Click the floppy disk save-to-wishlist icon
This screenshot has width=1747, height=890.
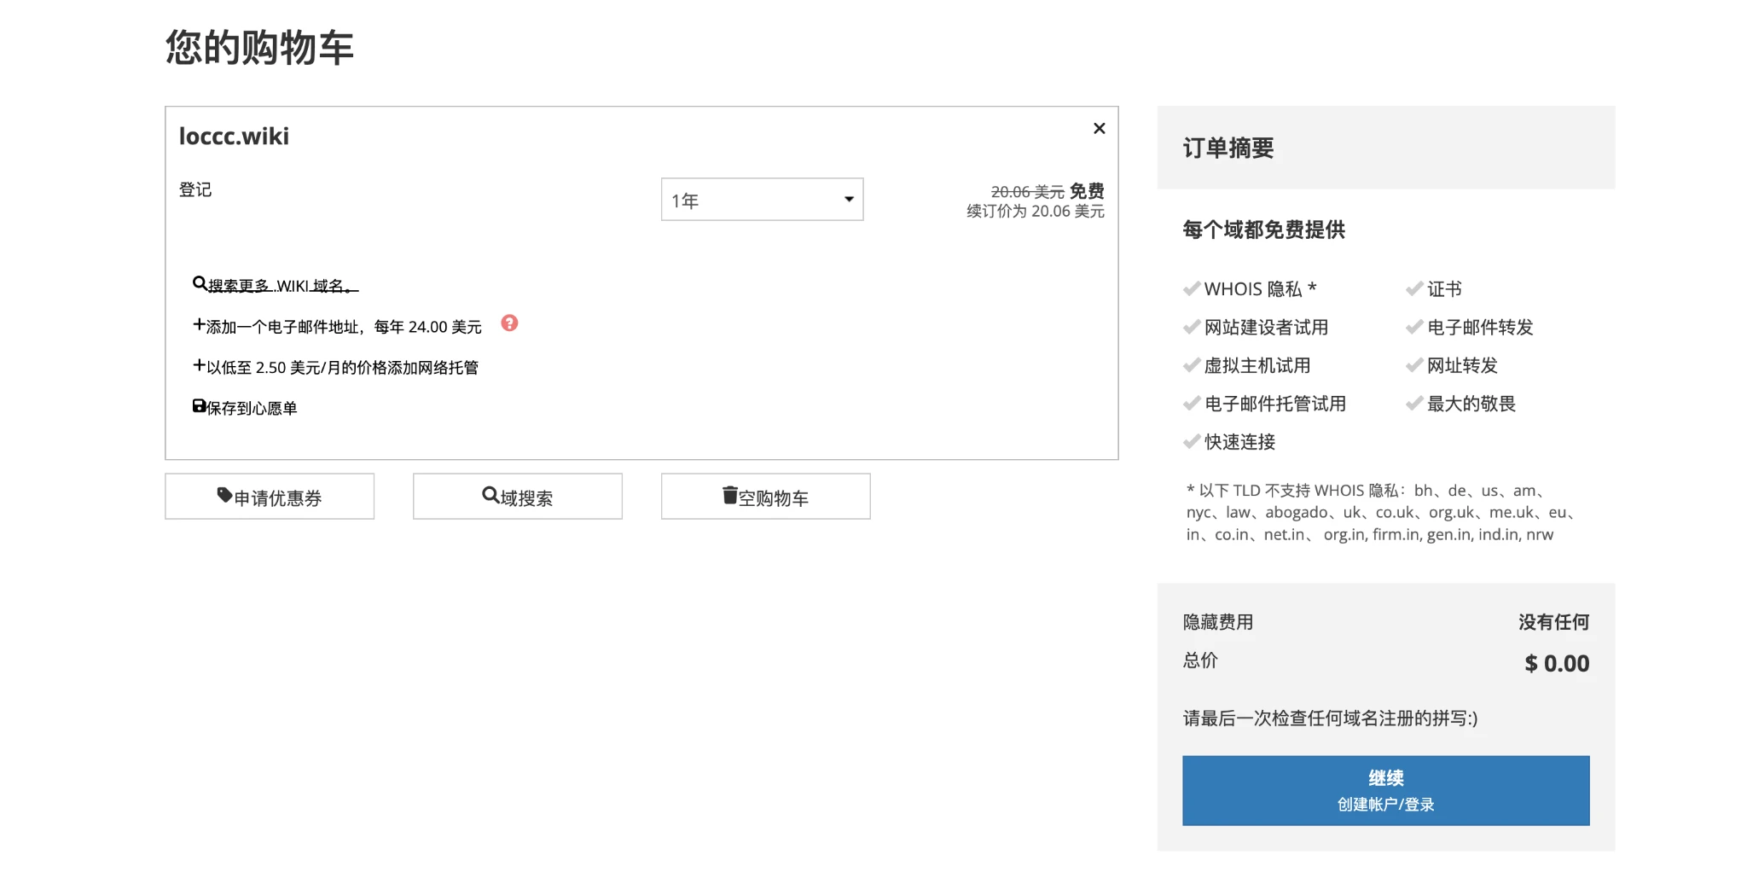[x=199, y=406]
